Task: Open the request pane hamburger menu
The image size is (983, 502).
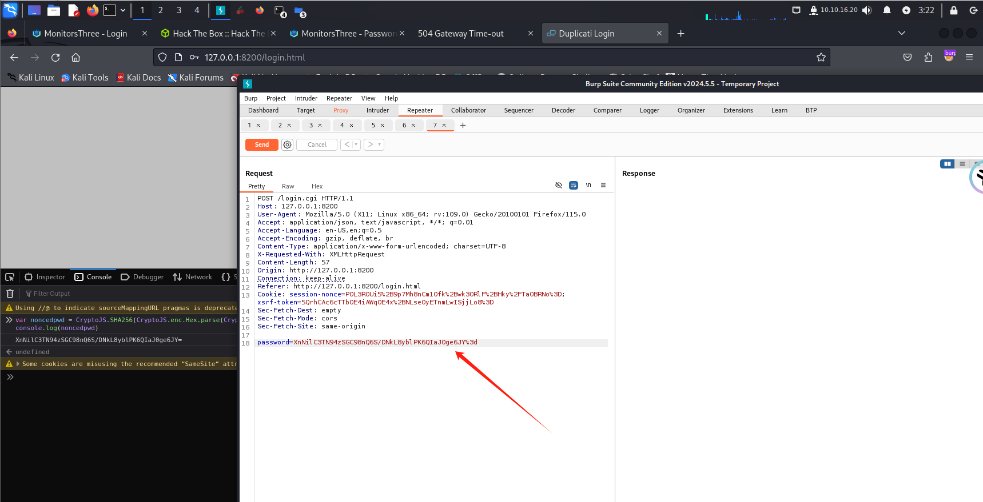Action: (x=603, y=185)
